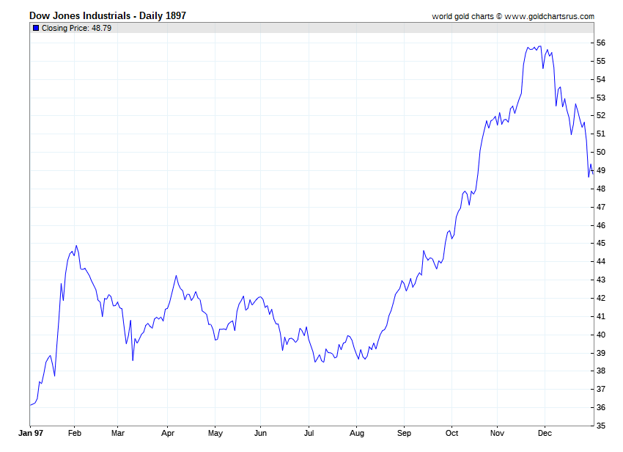The width and height of the screenshot is (623, 452).
Task: Click the 'Feb' x-axis label
Action: [75, 433]
